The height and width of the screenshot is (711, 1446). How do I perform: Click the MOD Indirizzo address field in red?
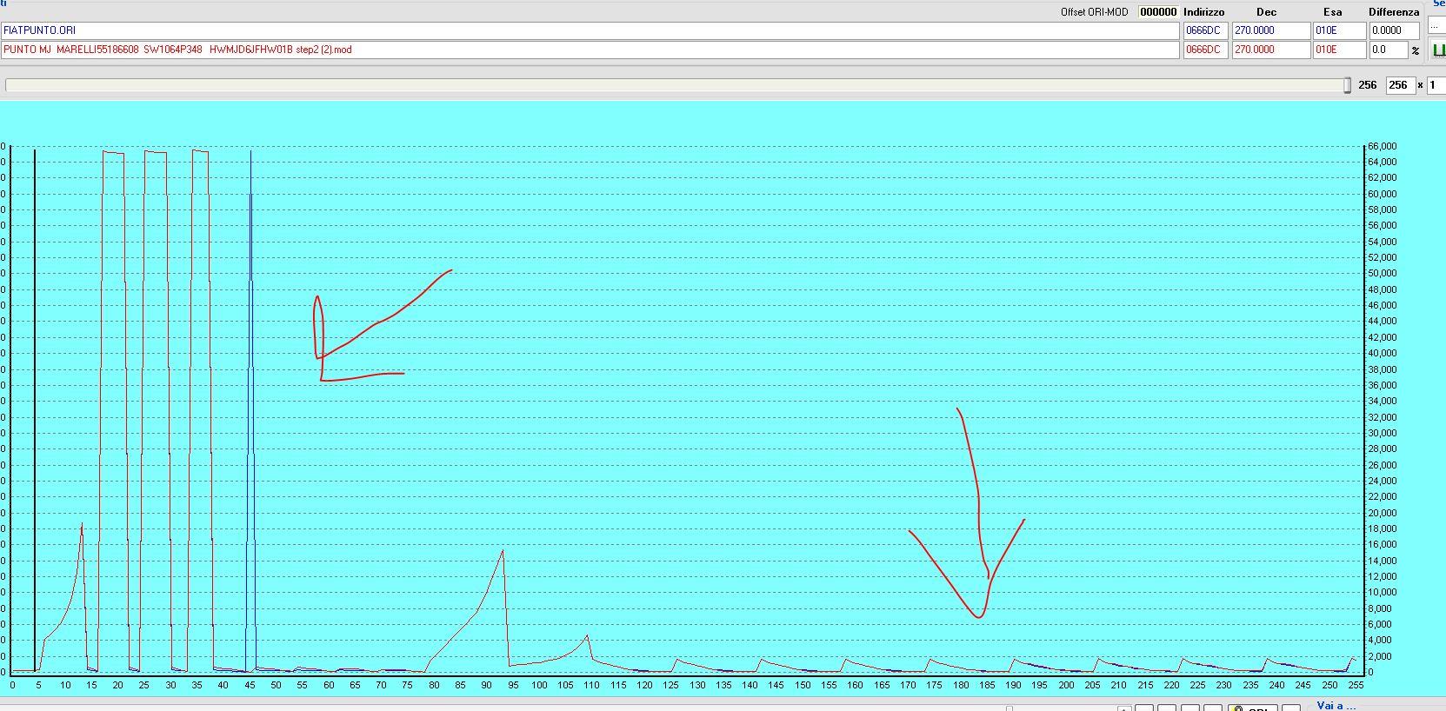(1205, 50)
